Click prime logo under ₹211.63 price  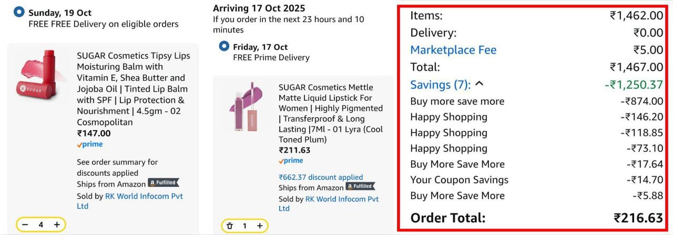pos(291,161)
